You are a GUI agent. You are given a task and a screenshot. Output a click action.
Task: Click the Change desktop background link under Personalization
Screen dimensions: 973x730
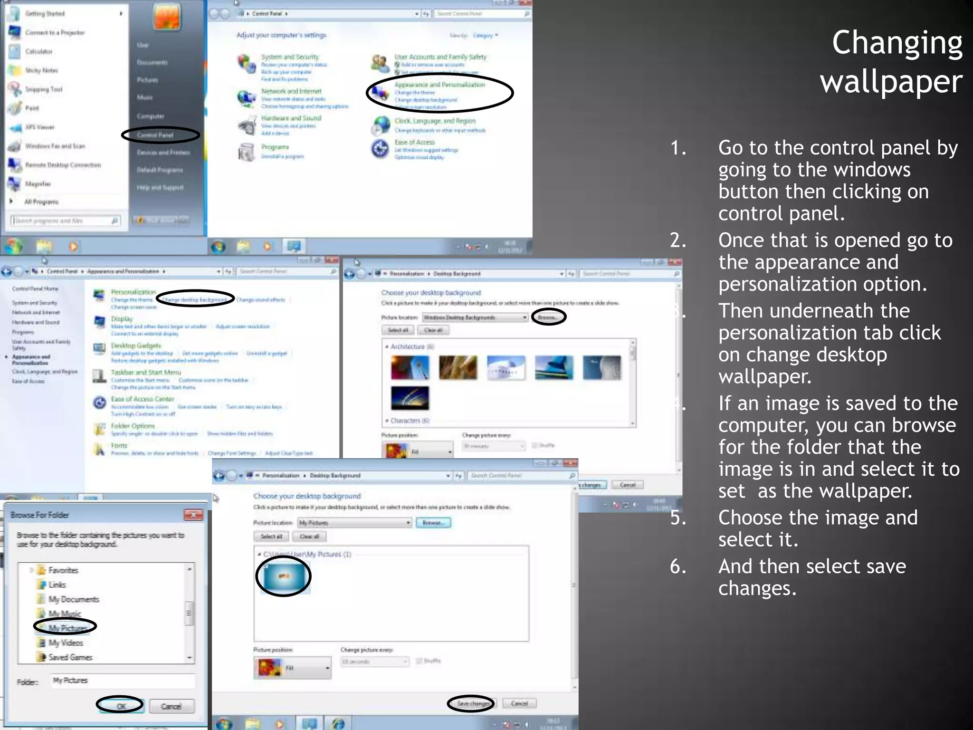195,300
